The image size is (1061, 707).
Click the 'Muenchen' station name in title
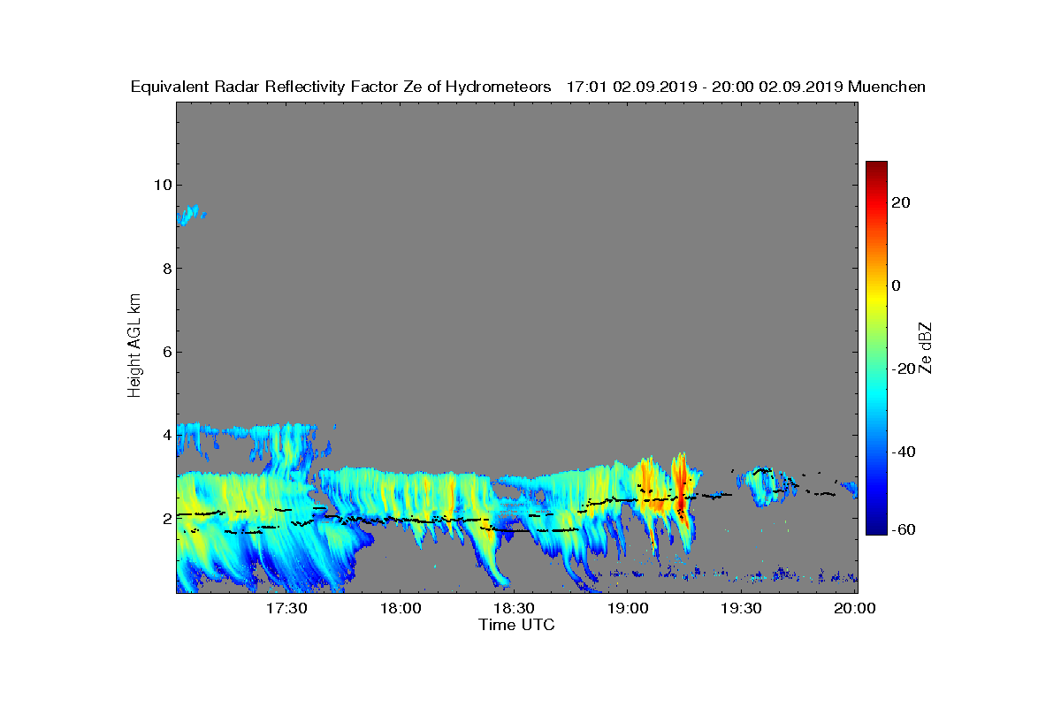(x=887, y=87)
